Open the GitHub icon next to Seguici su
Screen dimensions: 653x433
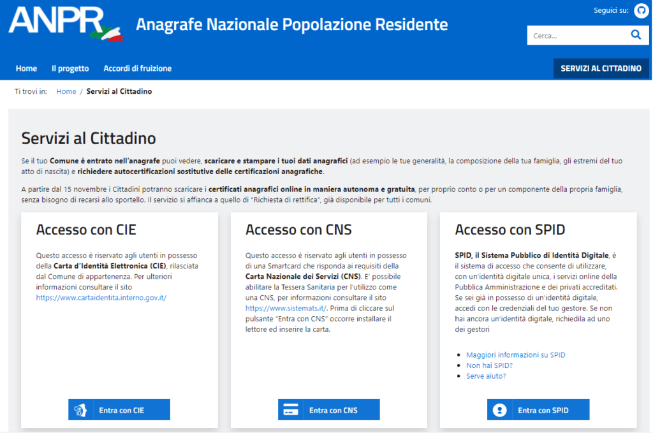click(640, 10)
